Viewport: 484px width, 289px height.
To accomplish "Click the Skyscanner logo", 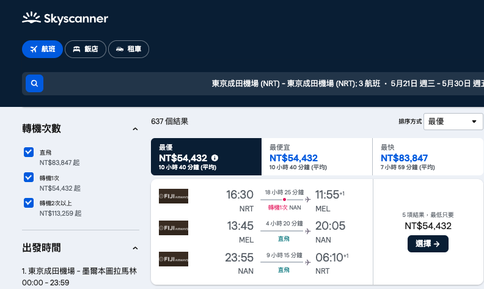I will [x=65, y=18].
